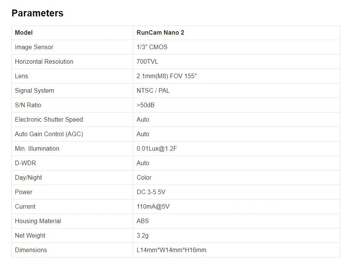Image resolution: width=352 pixels, height=267 pixels.
Task: Click the 'Parameters' heading
Action: point(38,13)
